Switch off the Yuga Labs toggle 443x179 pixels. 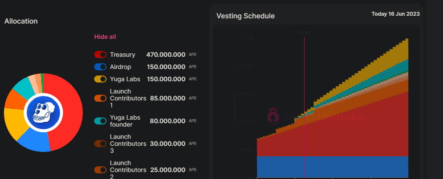[100, 79]
